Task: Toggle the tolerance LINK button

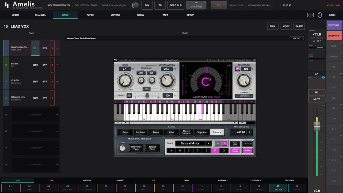Action: pos(146,89)
